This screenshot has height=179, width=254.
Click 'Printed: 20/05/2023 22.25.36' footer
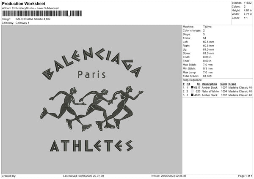168,176
